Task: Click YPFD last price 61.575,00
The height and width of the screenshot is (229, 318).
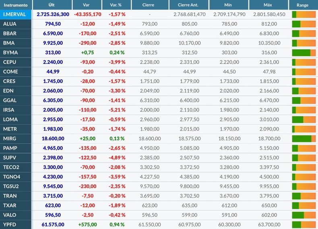Action: coord(53,225)
